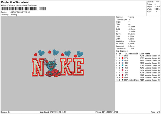Click the barcode under the worksheet title

coord(24,9)
